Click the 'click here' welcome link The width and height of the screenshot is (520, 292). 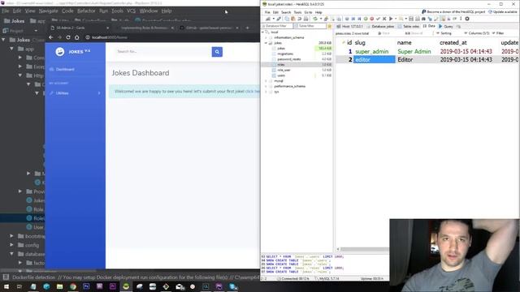pyautogui.click(x=252, y=91)
